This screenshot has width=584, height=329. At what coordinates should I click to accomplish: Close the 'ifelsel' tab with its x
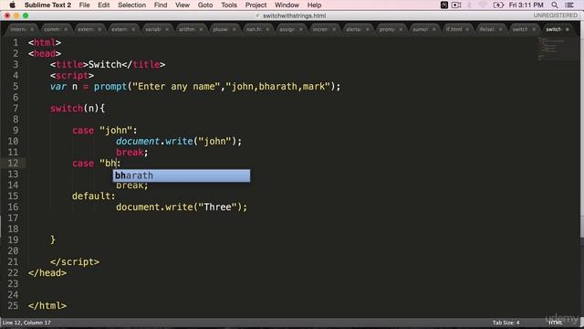(501, 29)
